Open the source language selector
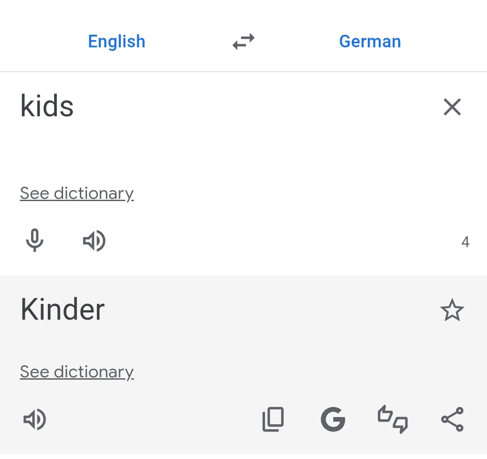487x459 pixels. (x=116, y=41)
